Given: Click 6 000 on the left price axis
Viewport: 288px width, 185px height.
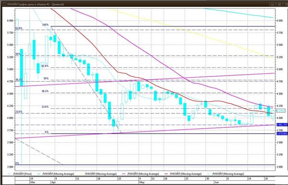Looking at the screenshot, I should [x=10, y=21].
